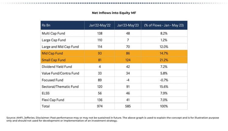Select the 'ELSS' row label
228x131 pixels.
click(45, 93)
